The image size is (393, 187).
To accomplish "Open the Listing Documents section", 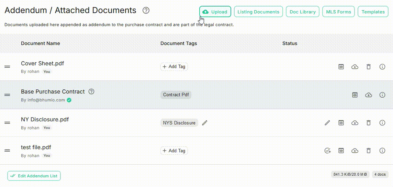I will point(258,12).
